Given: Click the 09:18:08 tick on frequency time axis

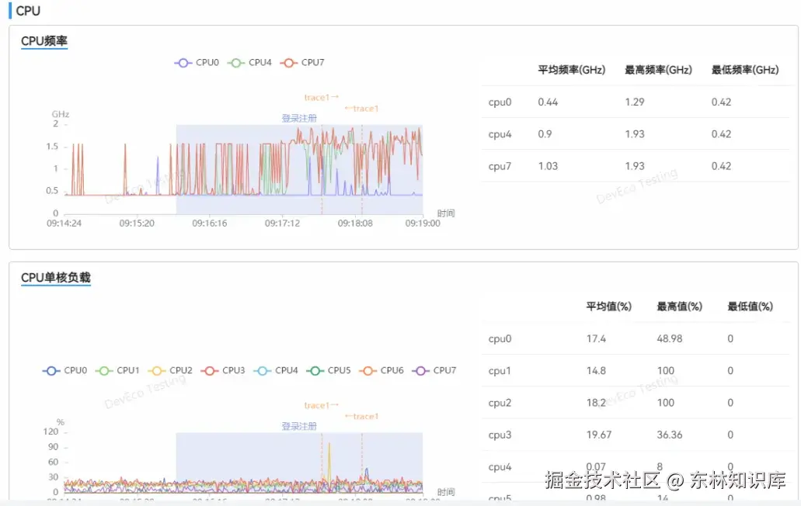Looking at the screenshot, I should tap(355, 224).
